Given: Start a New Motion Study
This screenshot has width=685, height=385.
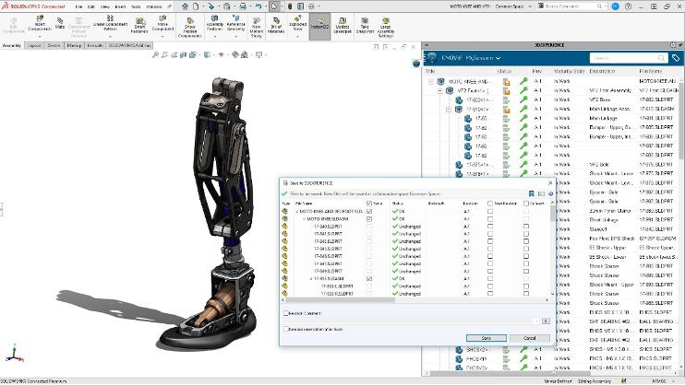Looking at the screenshot, I should 257,28.
